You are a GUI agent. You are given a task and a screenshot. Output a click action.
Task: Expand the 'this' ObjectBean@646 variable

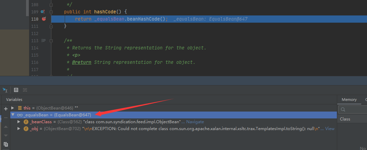13,108
